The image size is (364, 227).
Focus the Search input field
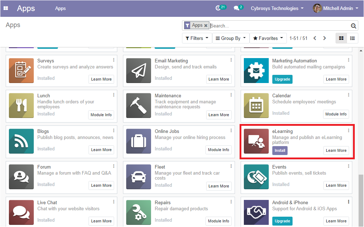280,26
